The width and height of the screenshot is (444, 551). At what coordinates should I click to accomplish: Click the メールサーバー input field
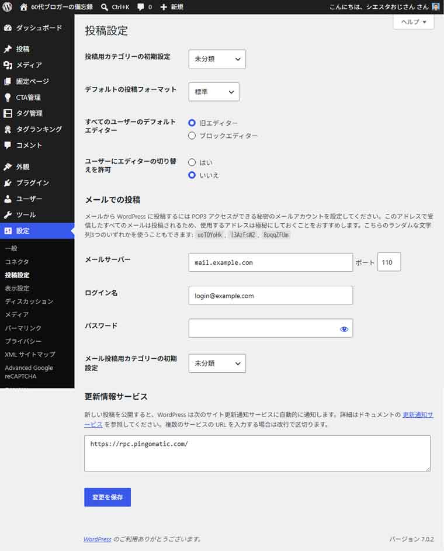[x=270, y=262]
